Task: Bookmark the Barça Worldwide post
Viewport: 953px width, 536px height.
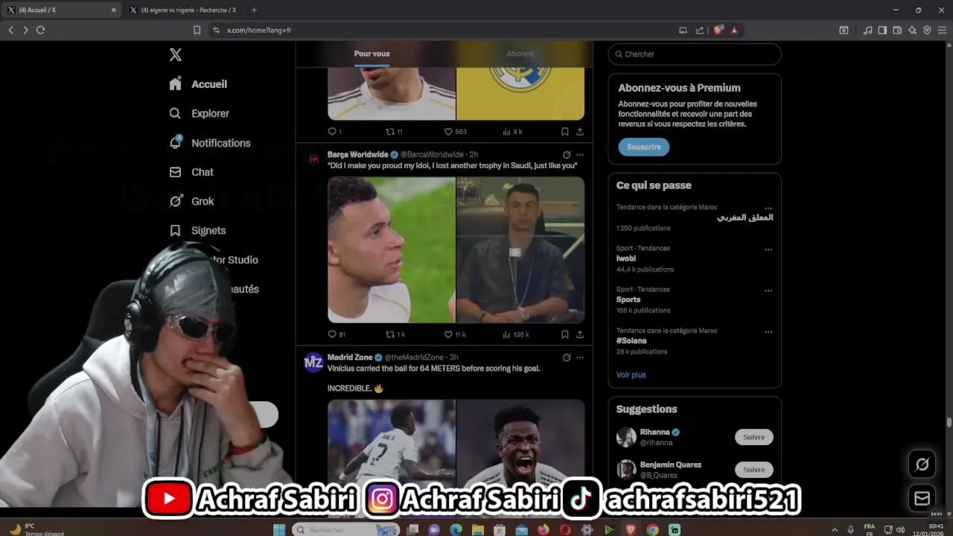Action: (565, 334)
